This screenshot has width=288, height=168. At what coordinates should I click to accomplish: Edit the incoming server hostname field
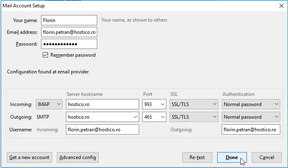click(102, 104)
